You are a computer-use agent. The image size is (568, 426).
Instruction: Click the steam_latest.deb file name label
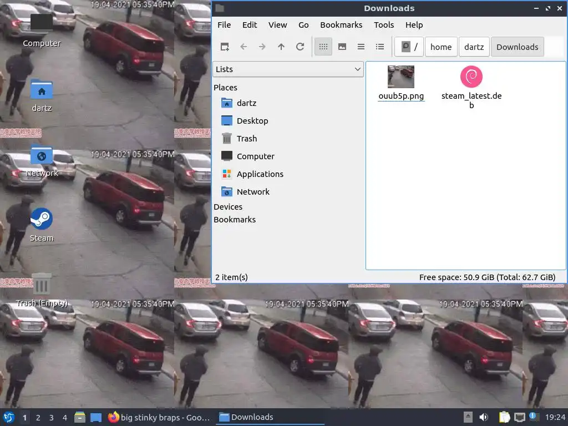click(x=471, y=100)
